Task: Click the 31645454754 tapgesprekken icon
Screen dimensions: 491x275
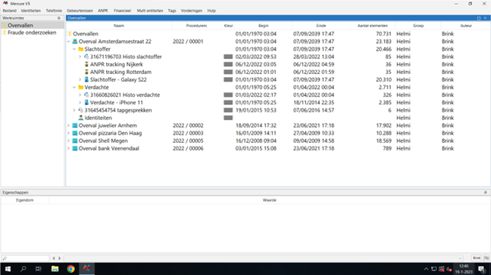Action: [81, 110]
